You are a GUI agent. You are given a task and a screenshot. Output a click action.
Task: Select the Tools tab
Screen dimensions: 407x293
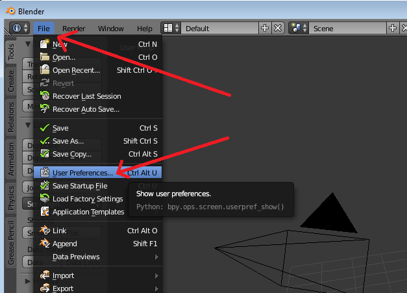coord(10,52)
